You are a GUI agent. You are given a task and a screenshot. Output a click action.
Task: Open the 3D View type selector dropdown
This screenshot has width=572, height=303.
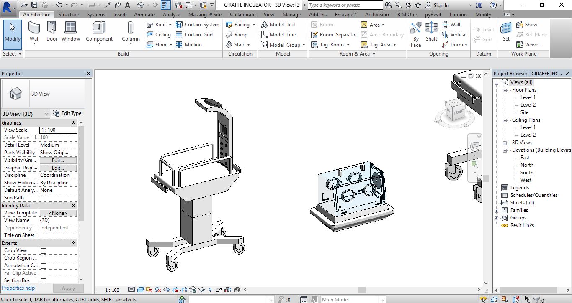point(26,114)
